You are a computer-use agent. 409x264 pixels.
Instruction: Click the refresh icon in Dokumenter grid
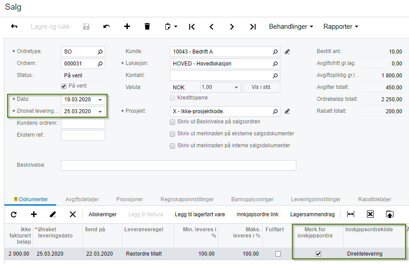[x=14, y=214]
